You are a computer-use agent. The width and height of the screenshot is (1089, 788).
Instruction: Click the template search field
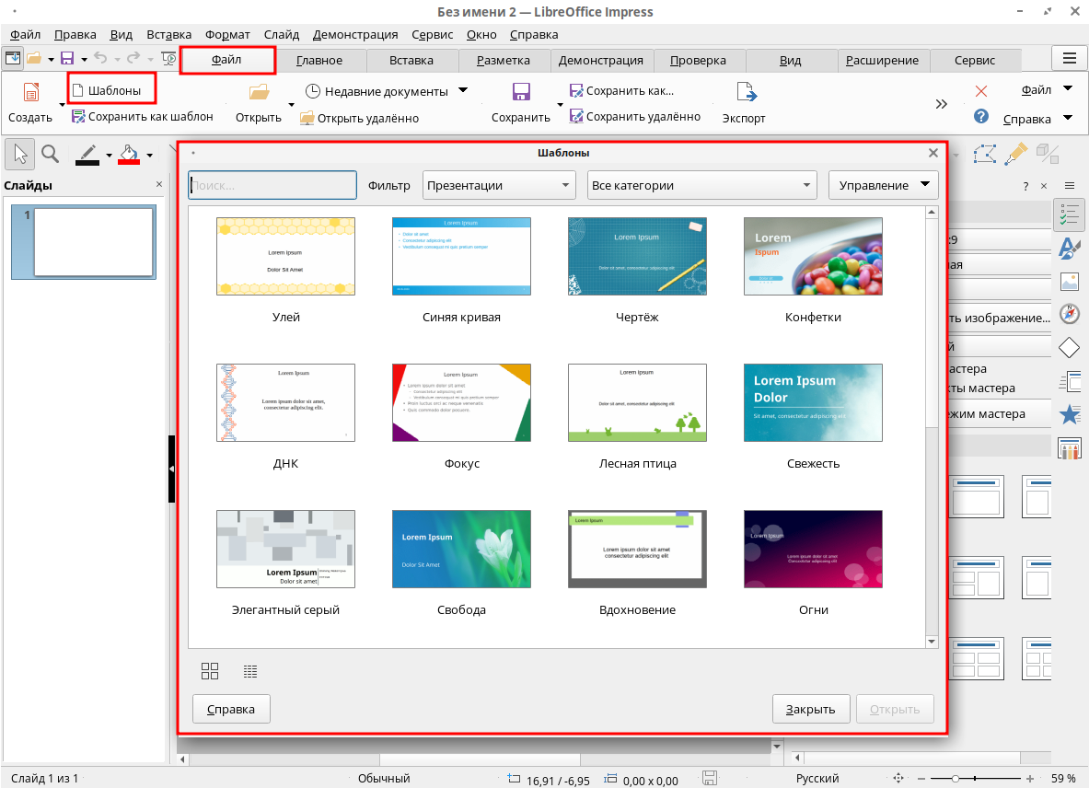coord(272,185)
